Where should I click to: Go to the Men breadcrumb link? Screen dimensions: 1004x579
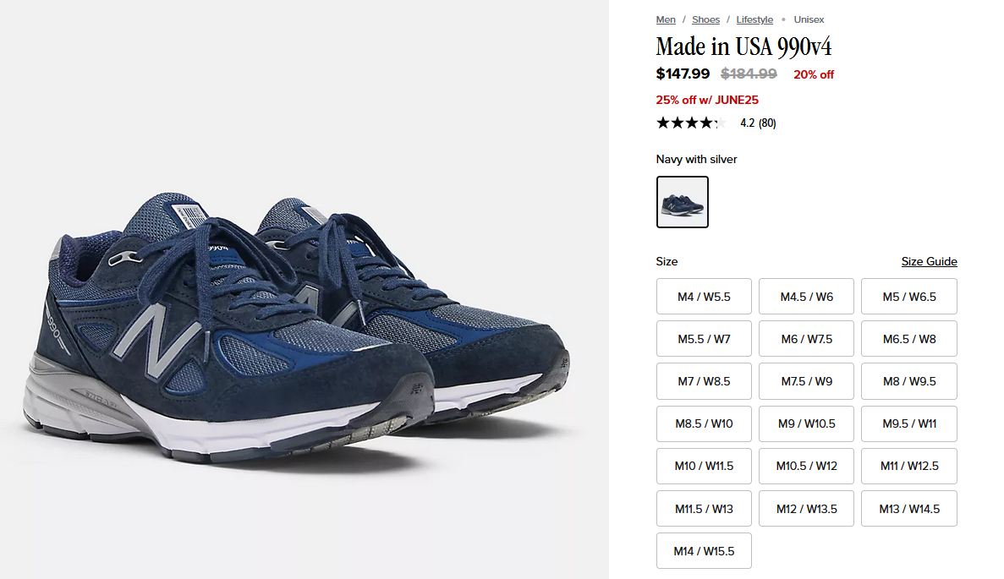(666, 19)
